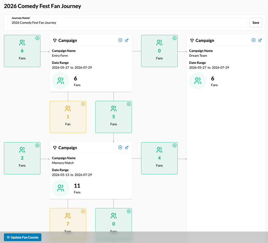Viewport: 268px width, 243px height.
Task: Edit the Dream Team campaign
Action: click(x=260, y=40)
